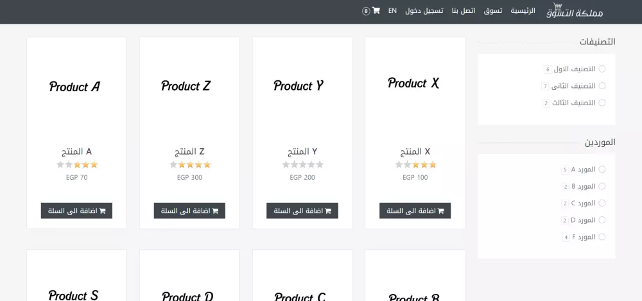Viewport: 642px width, 301px height.
Task: Click the التصنيفات section heading
Action: click(597, 41)
